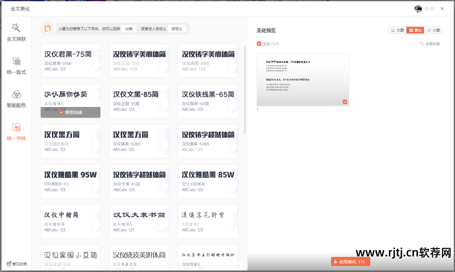Select the 全文换肤 sidebar icon
This screenshot has height=272, width=455.
pyautogui.click(x=16, y=30)
